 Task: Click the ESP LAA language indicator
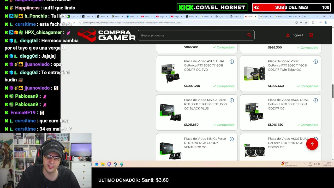(x=310, y=164)
